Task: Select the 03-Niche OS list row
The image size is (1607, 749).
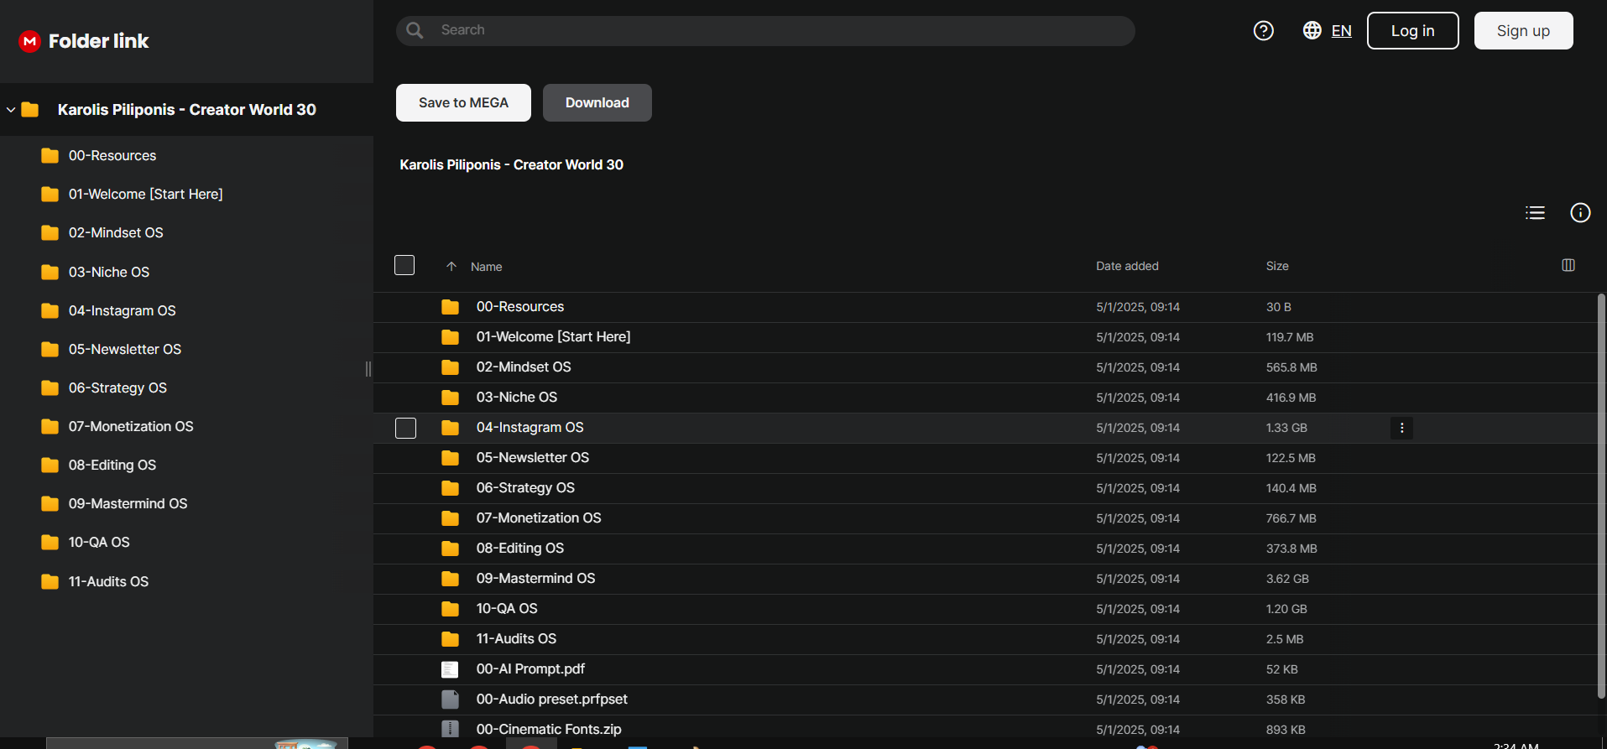Action: [984, 398]
